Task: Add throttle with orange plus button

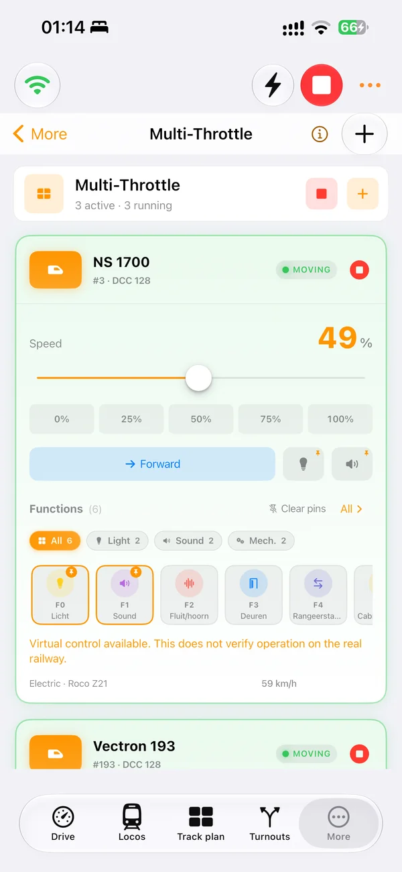Action: 362,194
